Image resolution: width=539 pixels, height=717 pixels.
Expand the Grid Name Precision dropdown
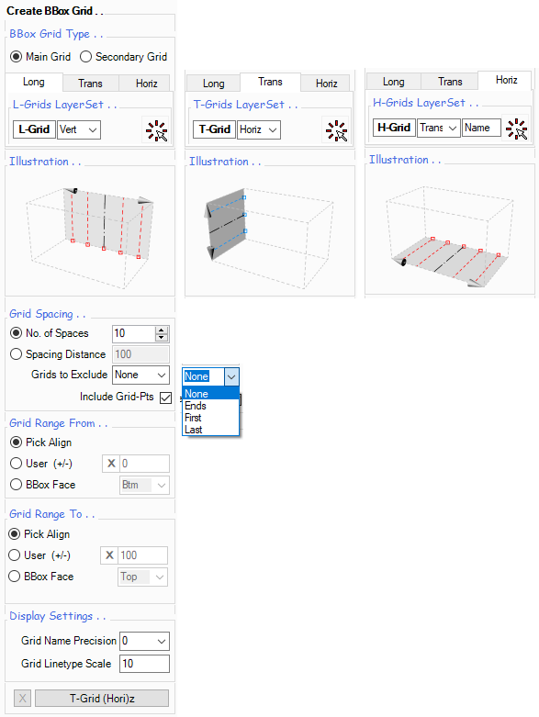point(144,641)
